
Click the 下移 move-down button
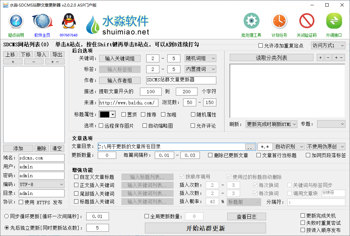26,54
